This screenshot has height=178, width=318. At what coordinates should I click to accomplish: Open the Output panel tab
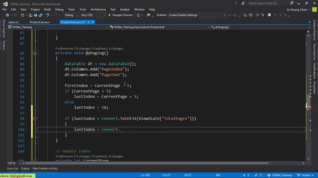(25, 169)
